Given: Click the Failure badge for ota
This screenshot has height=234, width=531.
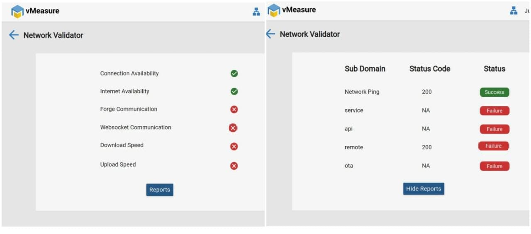Looking at the screenshot, I should [494, 166].
